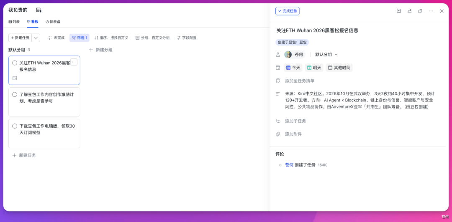Open the 了解豆包工作内容创作激励计划 task card

coord(44,102)
